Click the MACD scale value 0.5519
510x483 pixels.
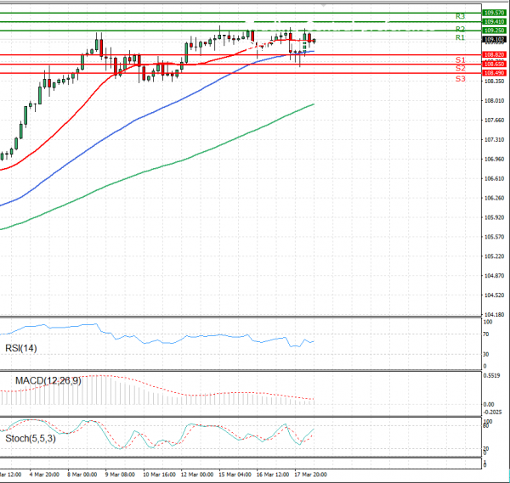(x=492, y=376)
